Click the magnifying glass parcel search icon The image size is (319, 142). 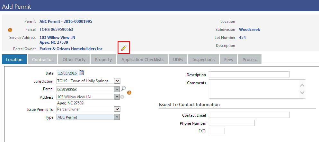(x=123, y=89)
